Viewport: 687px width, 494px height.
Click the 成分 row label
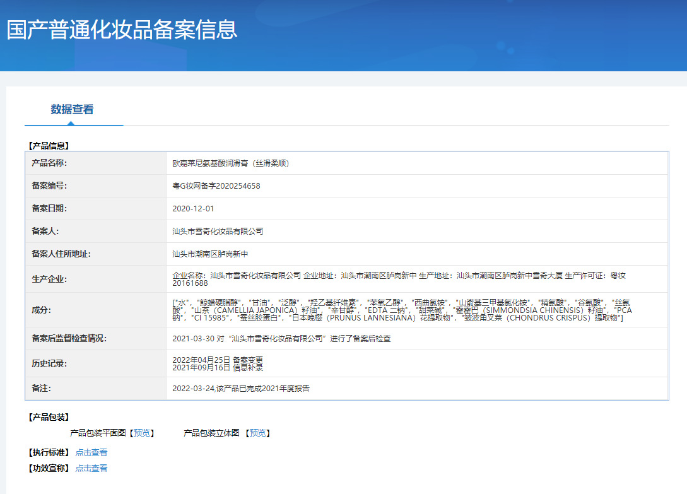(x=41, y=310)
